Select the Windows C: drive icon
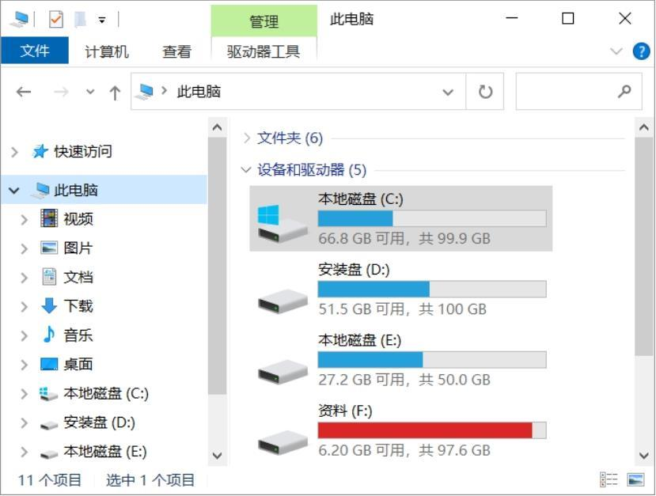Screen dimensions: 656x496 [282, 222]
